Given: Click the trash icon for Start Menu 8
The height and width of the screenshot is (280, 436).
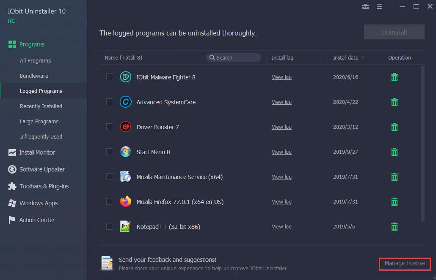Looking at the screenshot, I should (x=394, y=152).
